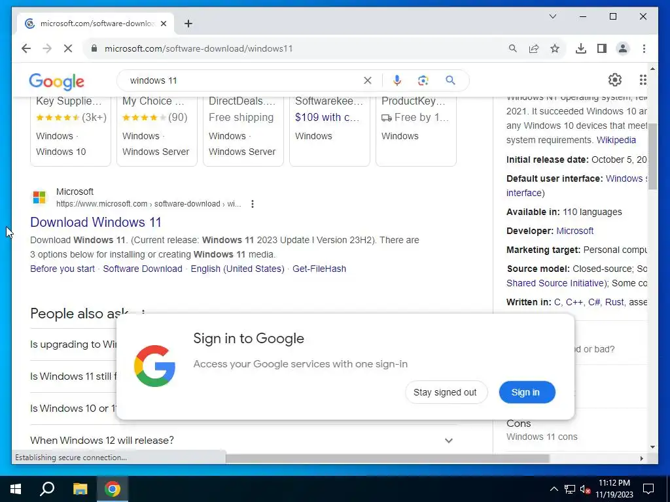The image size is (670, 502).
Task: Open the zoom magnifier icon in address bar
Action: (513, 48)
